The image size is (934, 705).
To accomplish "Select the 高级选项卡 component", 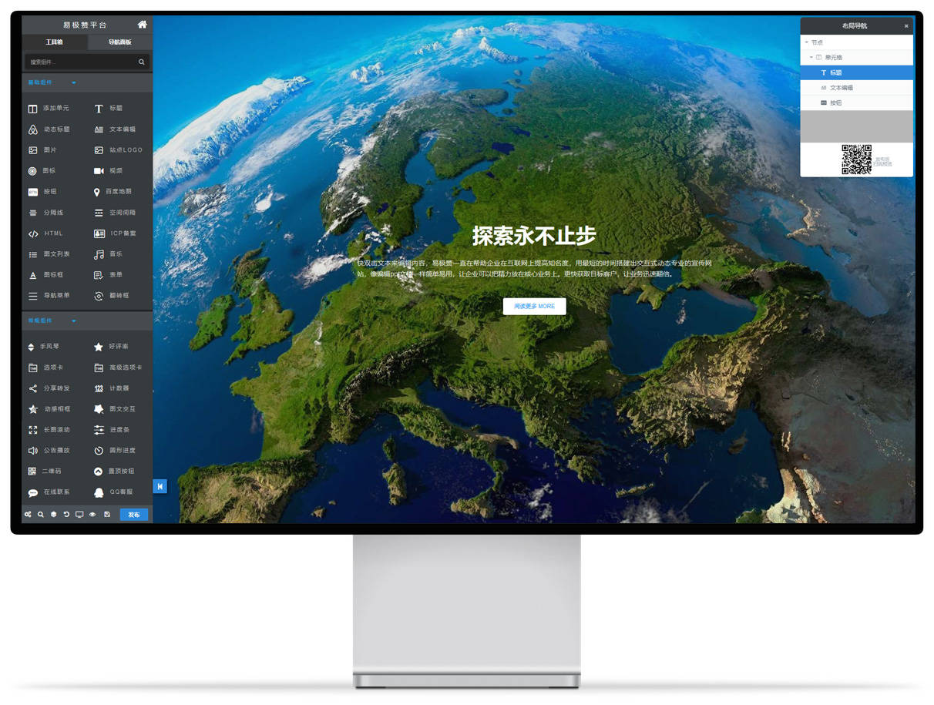I will (x=118, y=368).
